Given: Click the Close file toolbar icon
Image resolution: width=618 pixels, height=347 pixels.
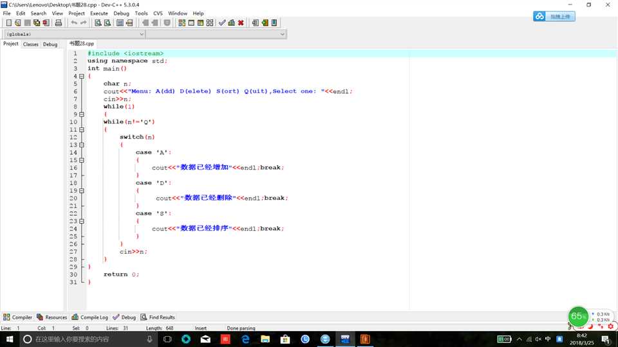Looking at the screenshot, I should coord(46,23).
